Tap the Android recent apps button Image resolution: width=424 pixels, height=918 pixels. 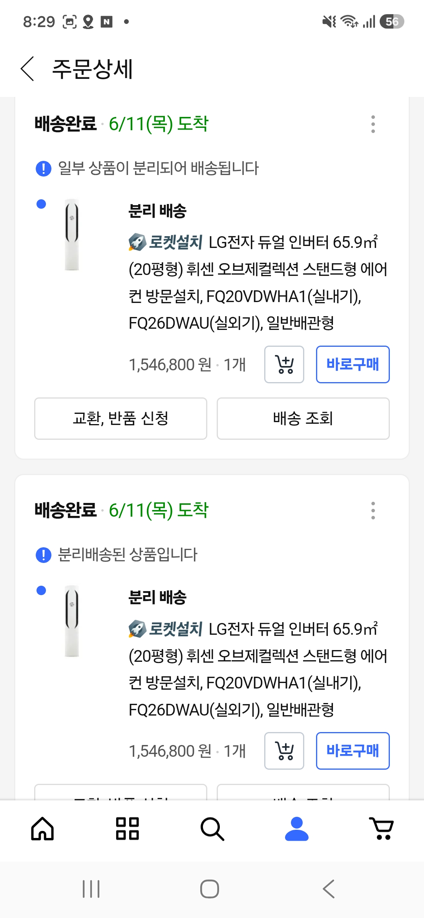(x=91, y=889)
